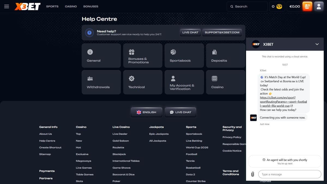
Task: Open the BONUSES top navigation item
Action: (91, 6)
